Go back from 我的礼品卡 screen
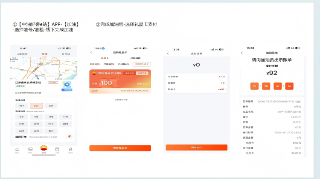 tap(91, 53)
